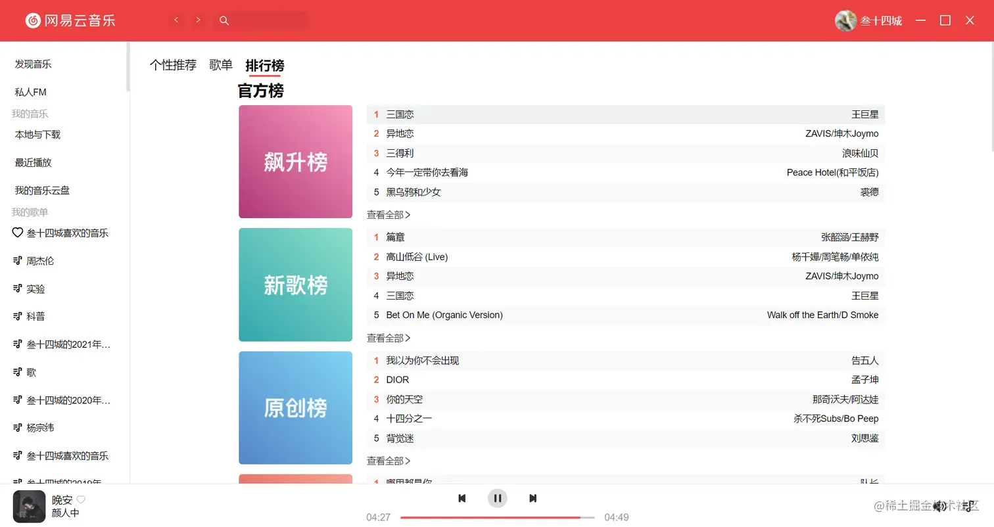Select the 排行榜 tab
The image size is (994, 527).
(x=265, y=66)
